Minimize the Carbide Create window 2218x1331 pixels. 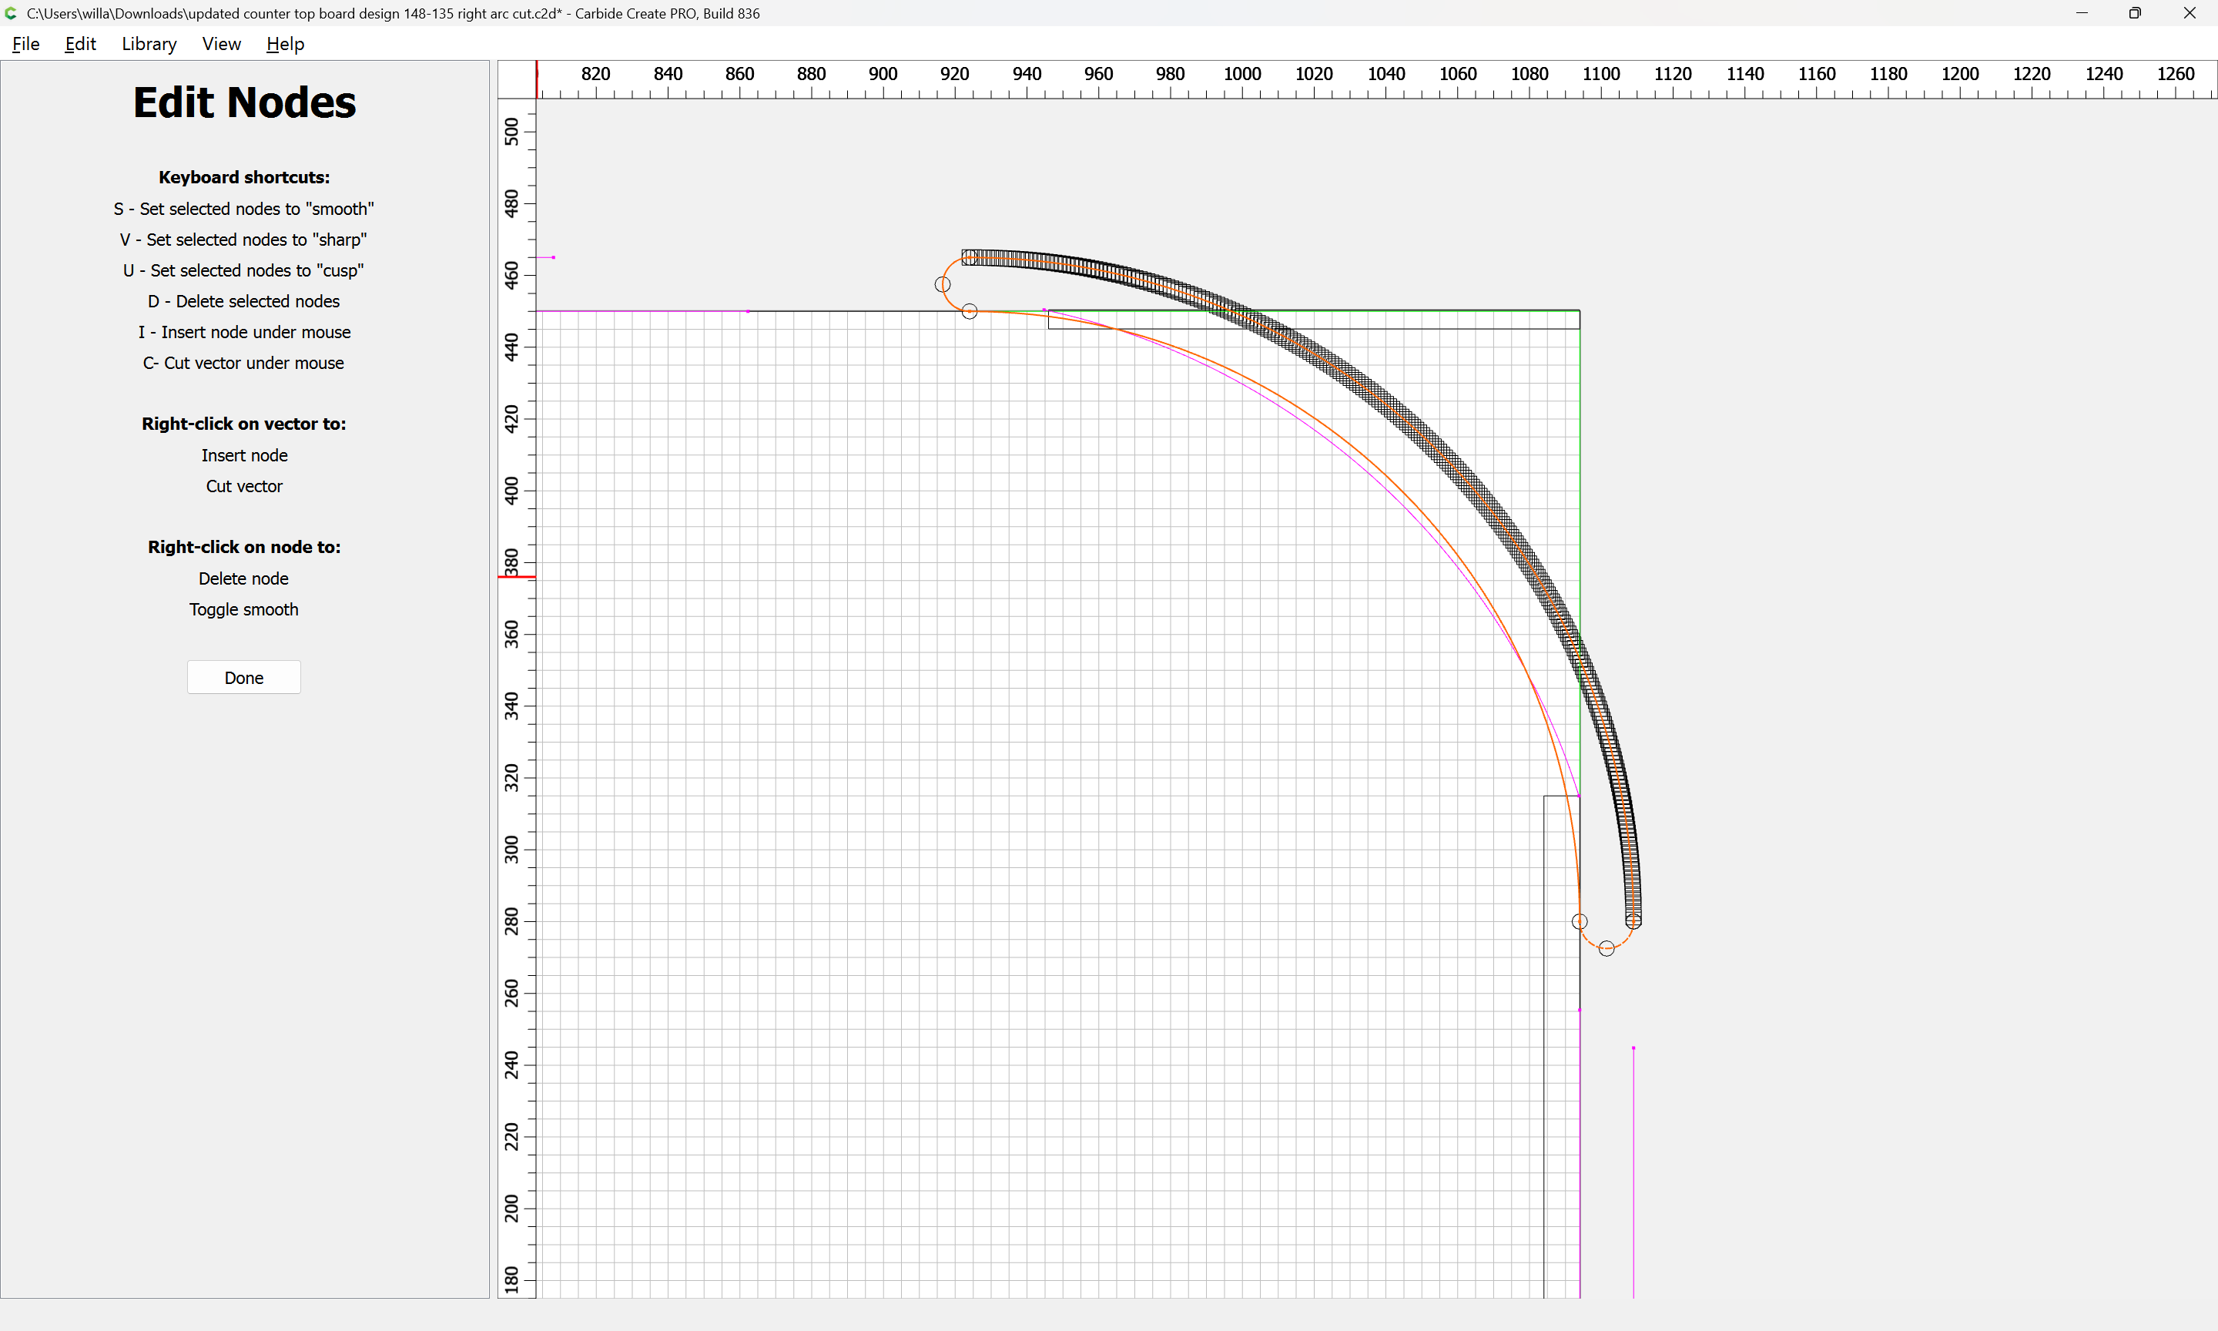pos(2082,13)
